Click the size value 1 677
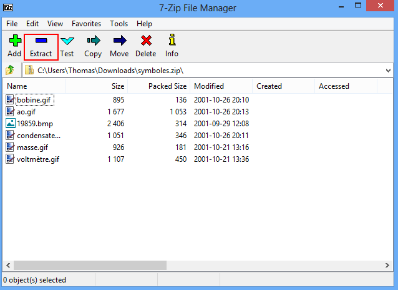 (116, 112)
